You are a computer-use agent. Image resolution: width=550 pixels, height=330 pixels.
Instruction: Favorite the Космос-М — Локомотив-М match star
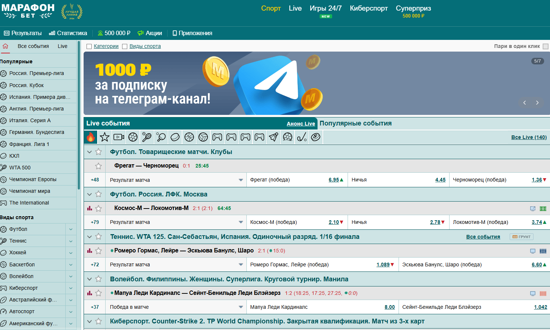[98, 209]
